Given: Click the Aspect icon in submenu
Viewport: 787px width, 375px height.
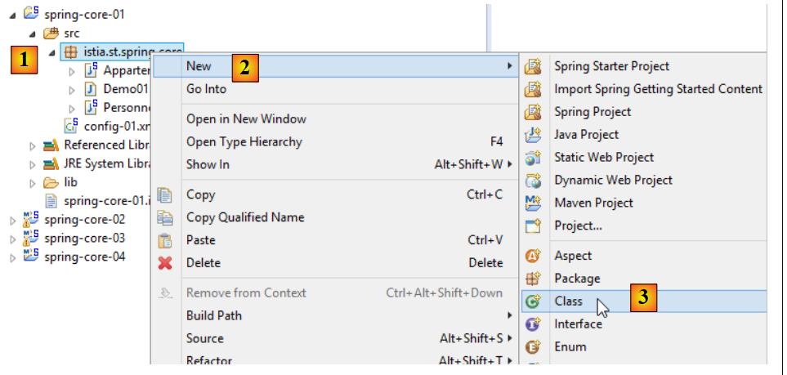Looking at the screenshot, I should pos(534,256).
